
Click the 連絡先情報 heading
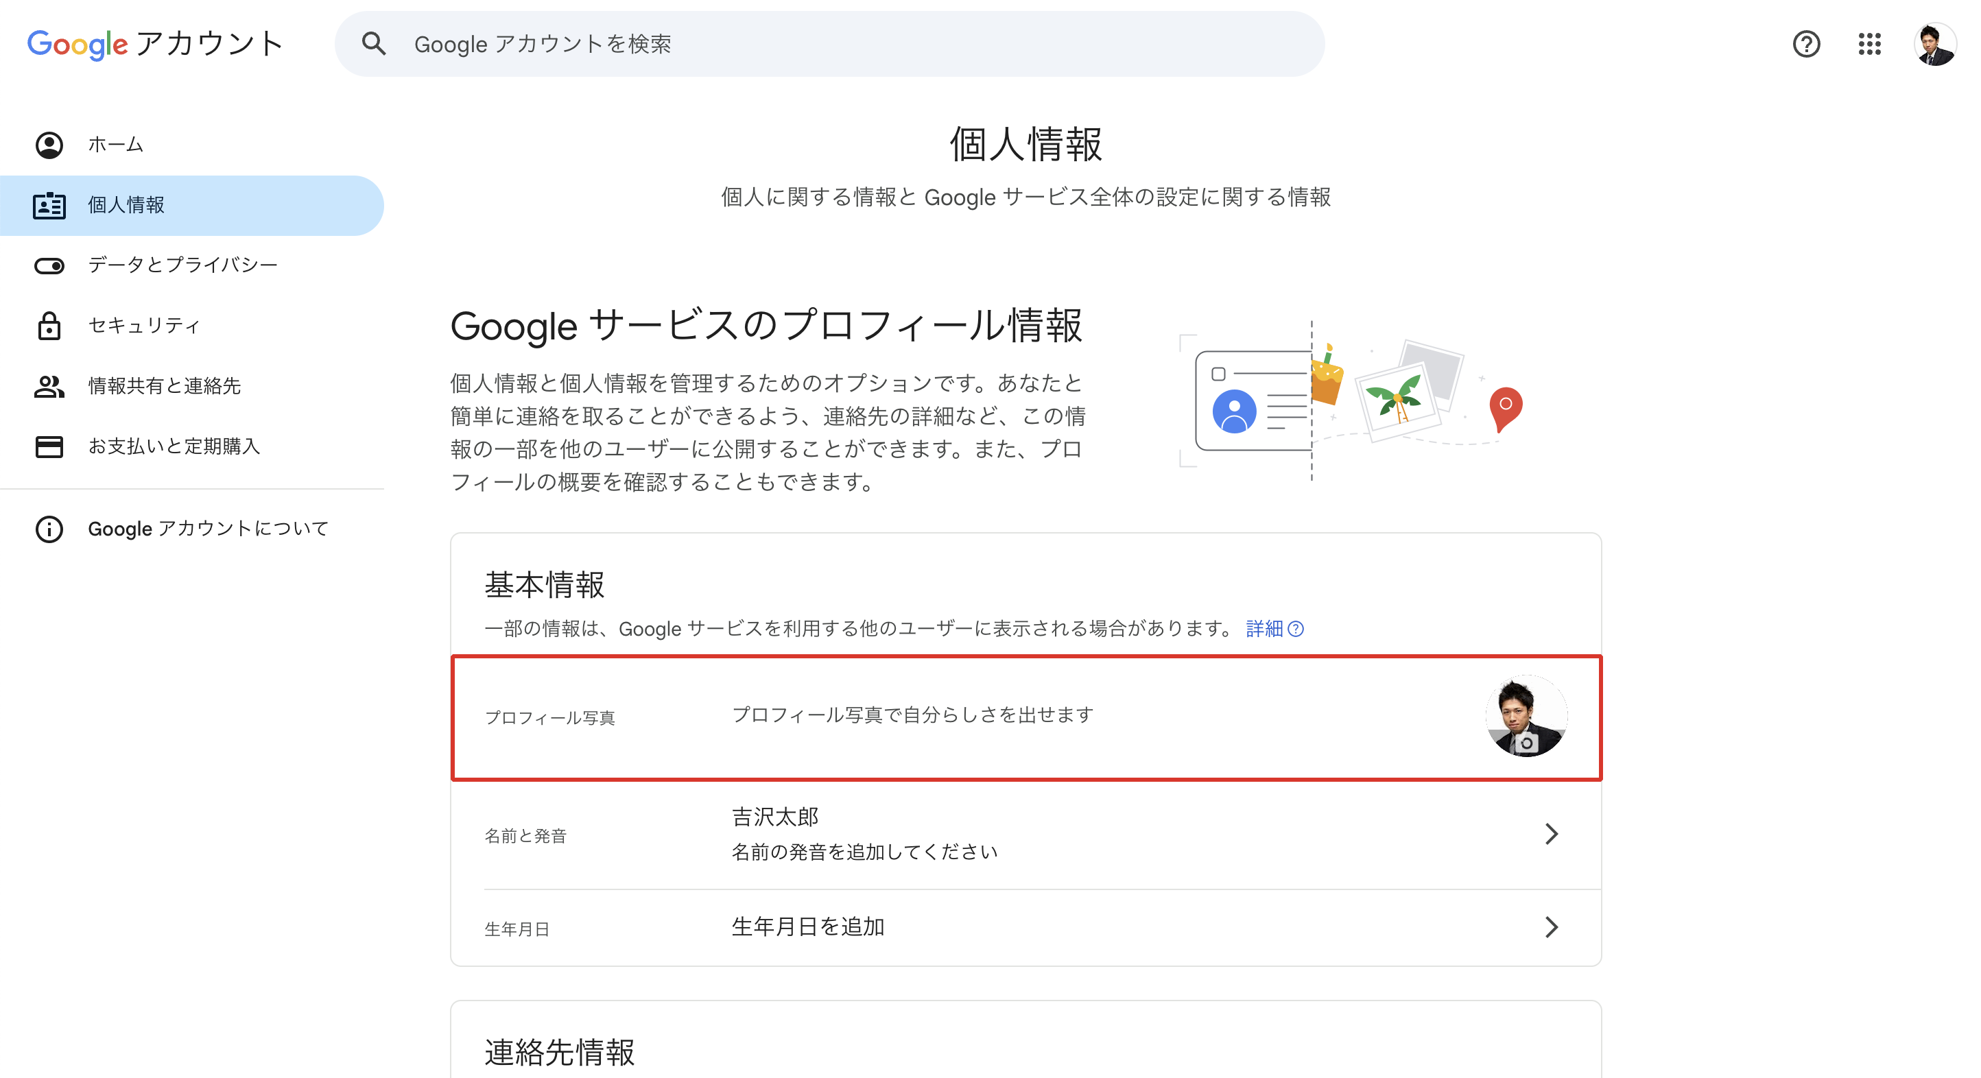[559, 1053]
